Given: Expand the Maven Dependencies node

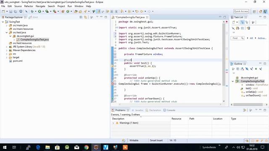Looking at the screenshot, I should 7,50.
